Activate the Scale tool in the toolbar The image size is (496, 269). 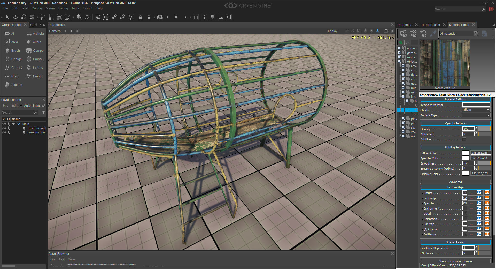[x=32, y=17]
